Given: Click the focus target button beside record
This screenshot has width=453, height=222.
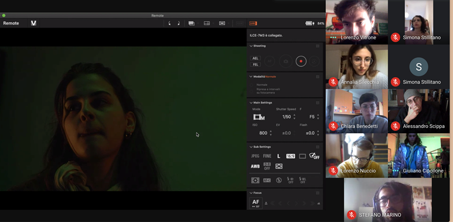Looking at the screenshot, I should coord(314,61).
